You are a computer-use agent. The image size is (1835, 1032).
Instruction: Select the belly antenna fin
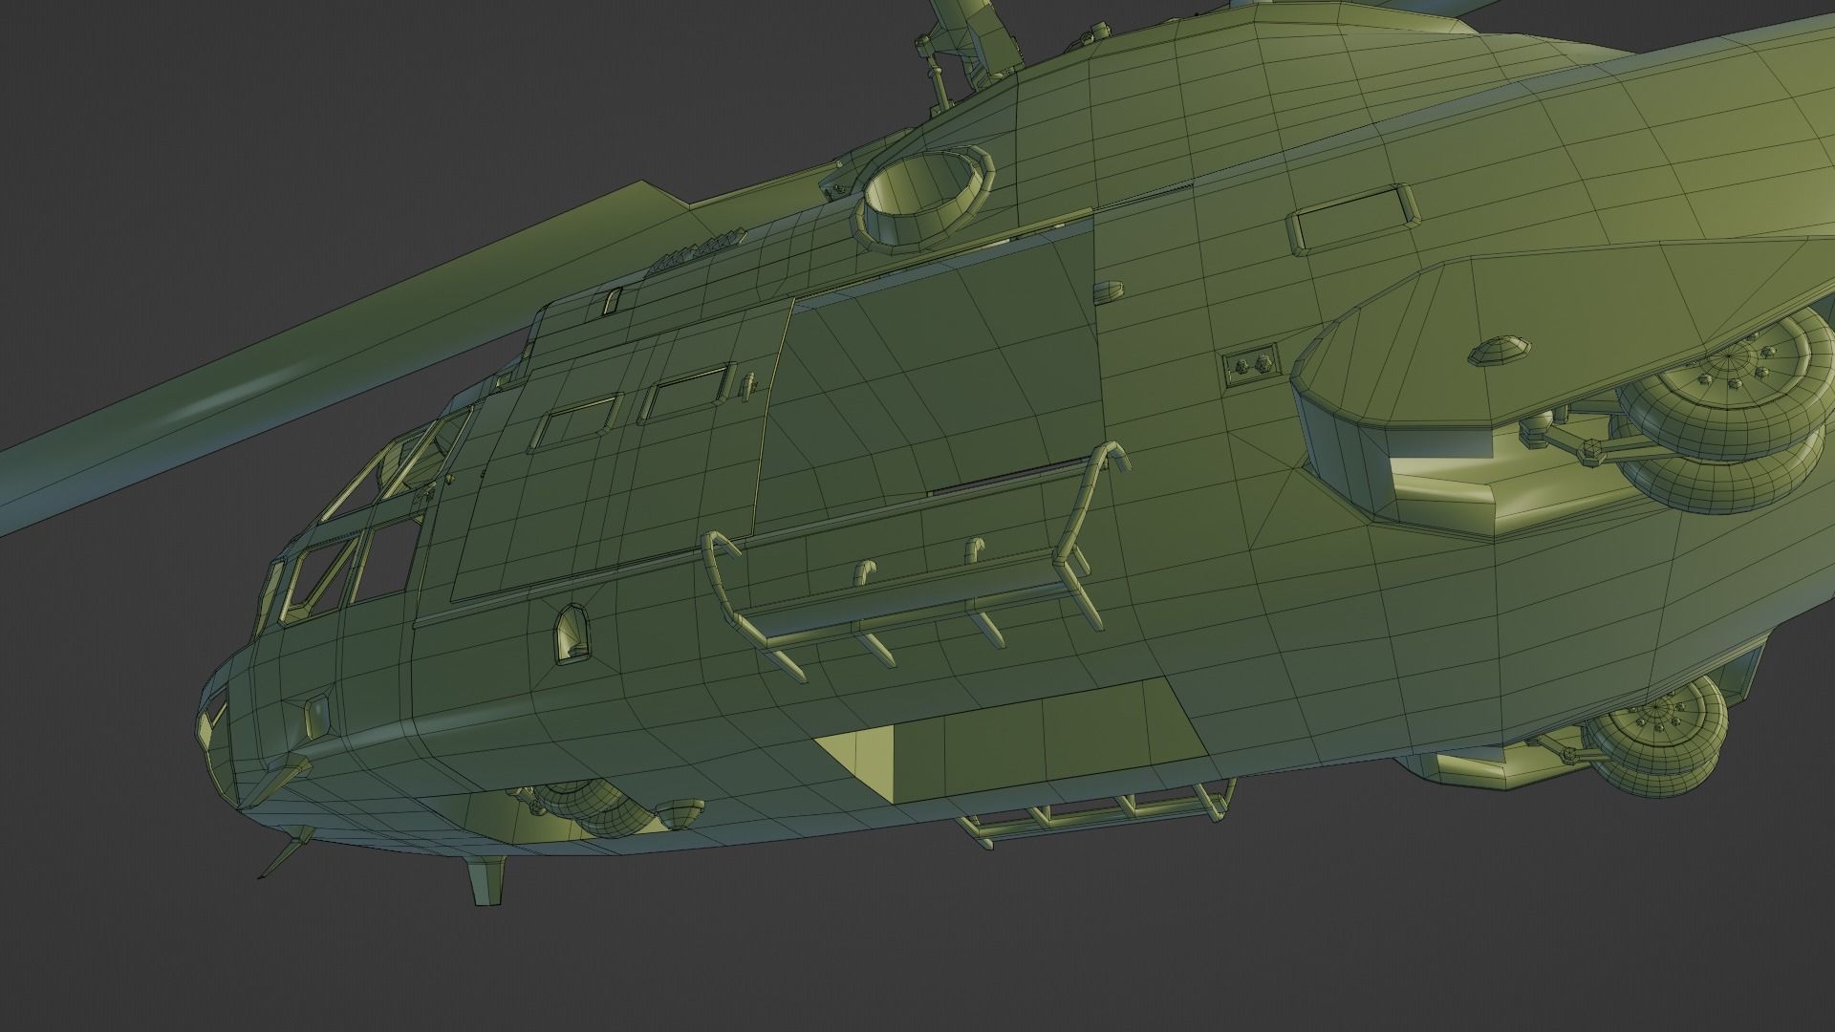(486, 881)
